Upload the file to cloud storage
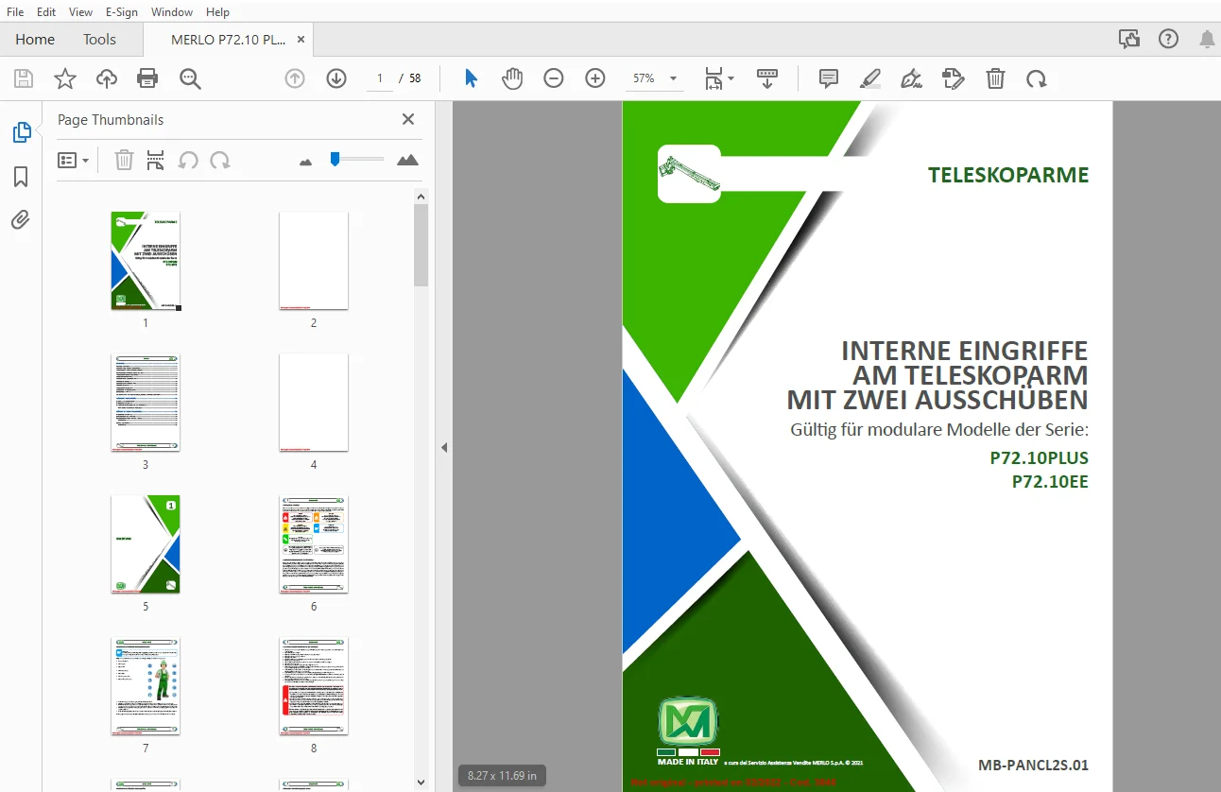 (x=107, y=78)
